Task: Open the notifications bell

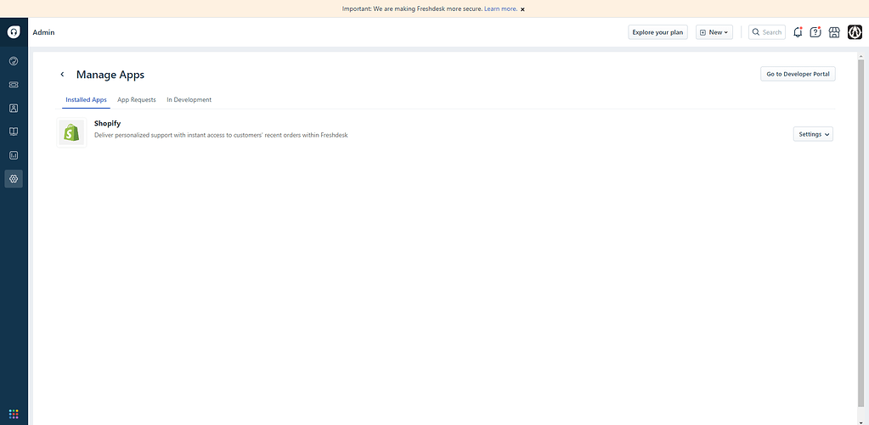Action: [x=797, y=32]
